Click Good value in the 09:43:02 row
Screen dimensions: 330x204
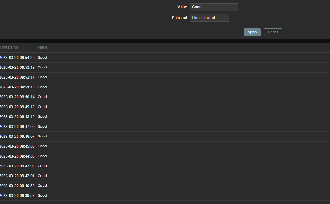[x=42, y=166]
